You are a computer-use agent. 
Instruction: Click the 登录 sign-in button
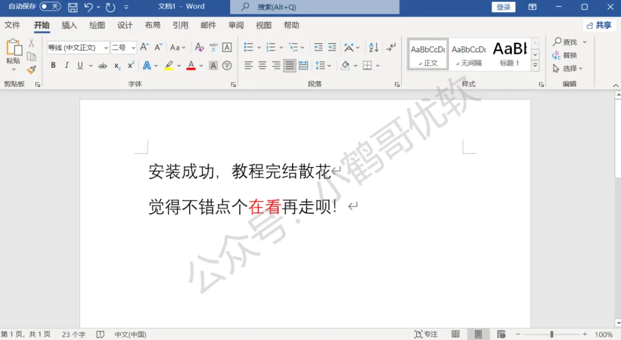pos(503,7)
